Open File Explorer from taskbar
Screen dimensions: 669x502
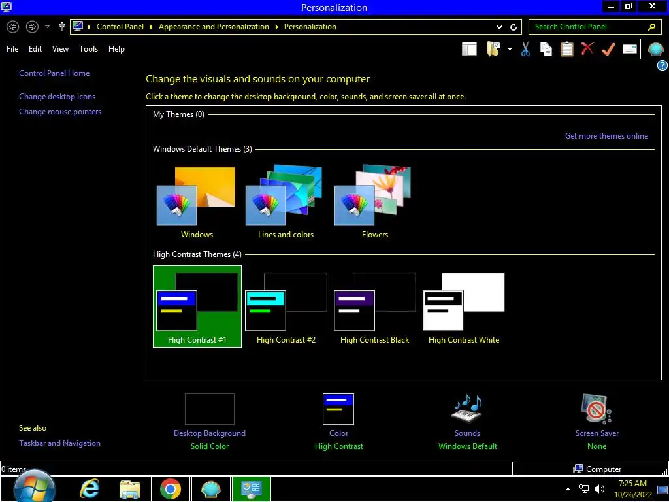coord(130,489)
